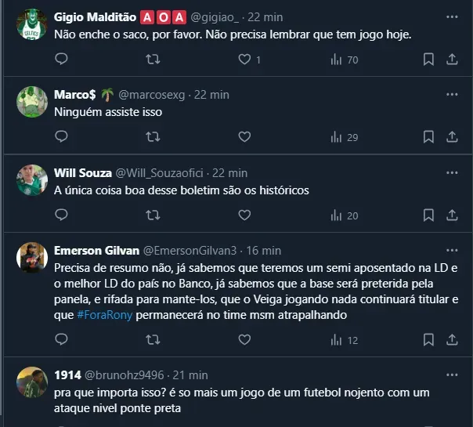473x427 pixels.
Task: Expand three-dot menu on Emerson Gilvan's tweet
Action: coord(452,251)
